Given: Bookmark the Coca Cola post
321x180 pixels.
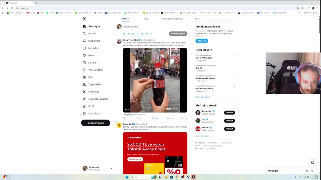Looking at the screenshot, I should coord(182,118).
